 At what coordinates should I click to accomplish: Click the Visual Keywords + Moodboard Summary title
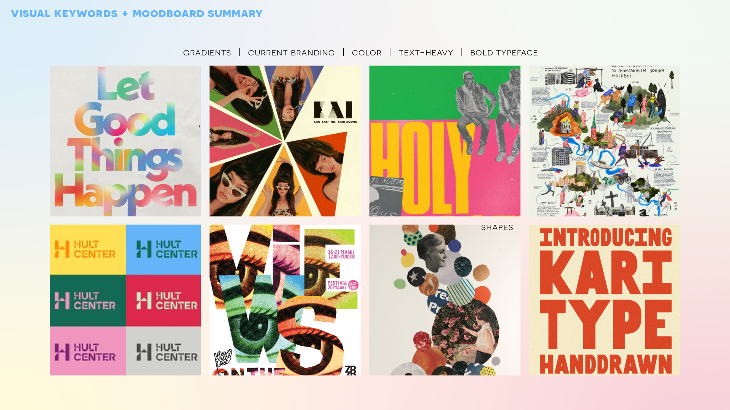(x=137, y=14)
